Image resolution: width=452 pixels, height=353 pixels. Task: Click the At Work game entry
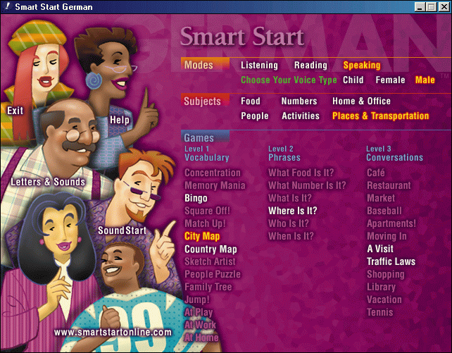click(200, 325)
